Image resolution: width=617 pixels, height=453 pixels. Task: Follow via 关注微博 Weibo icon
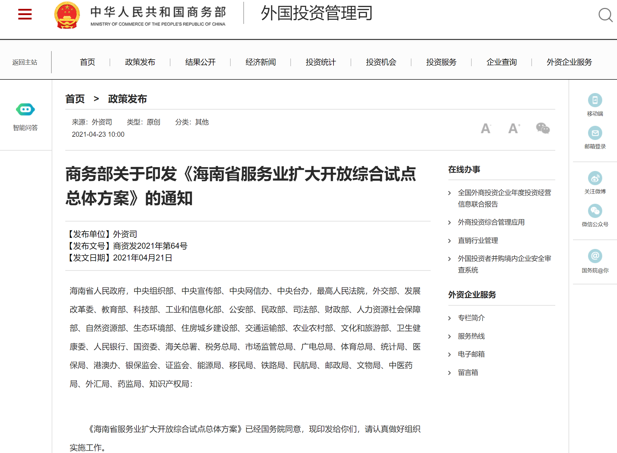click(595, 178)
